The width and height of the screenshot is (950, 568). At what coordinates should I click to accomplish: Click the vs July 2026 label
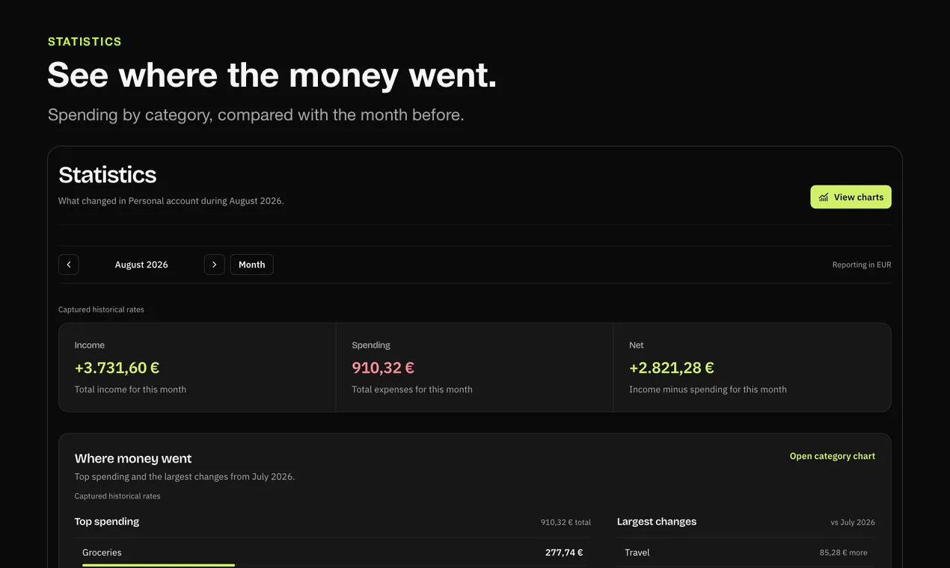pyautogui.click(x=852, y=522)
